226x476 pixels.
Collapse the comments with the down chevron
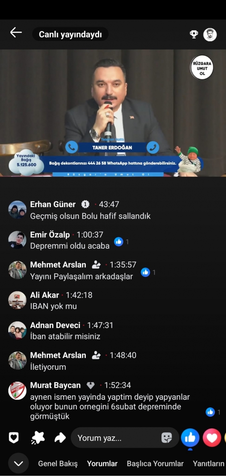pyautogui.click(x=18, y=463)
